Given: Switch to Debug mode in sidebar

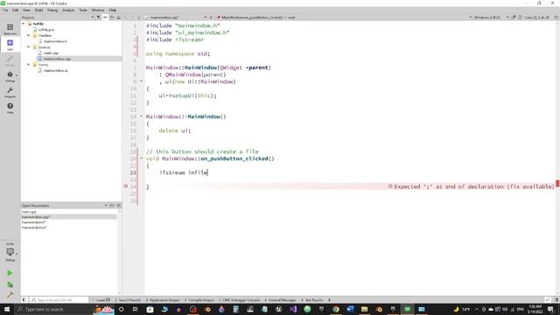Looking at the screenshot, I should [10, 76].
